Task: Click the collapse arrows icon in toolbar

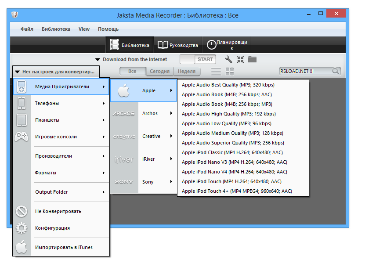Action: point(240,59)
